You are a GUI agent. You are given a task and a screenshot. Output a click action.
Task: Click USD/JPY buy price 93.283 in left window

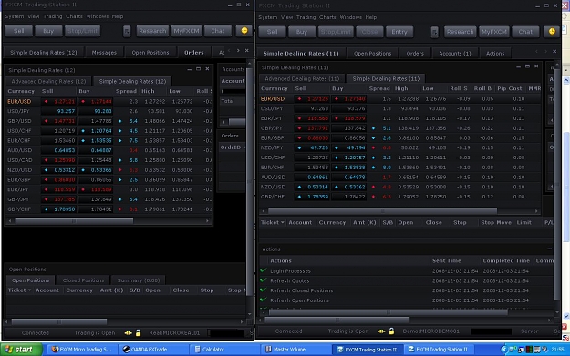tap(95, 111)
